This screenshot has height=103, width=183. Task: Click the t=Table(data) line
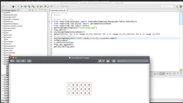(61, 40)
